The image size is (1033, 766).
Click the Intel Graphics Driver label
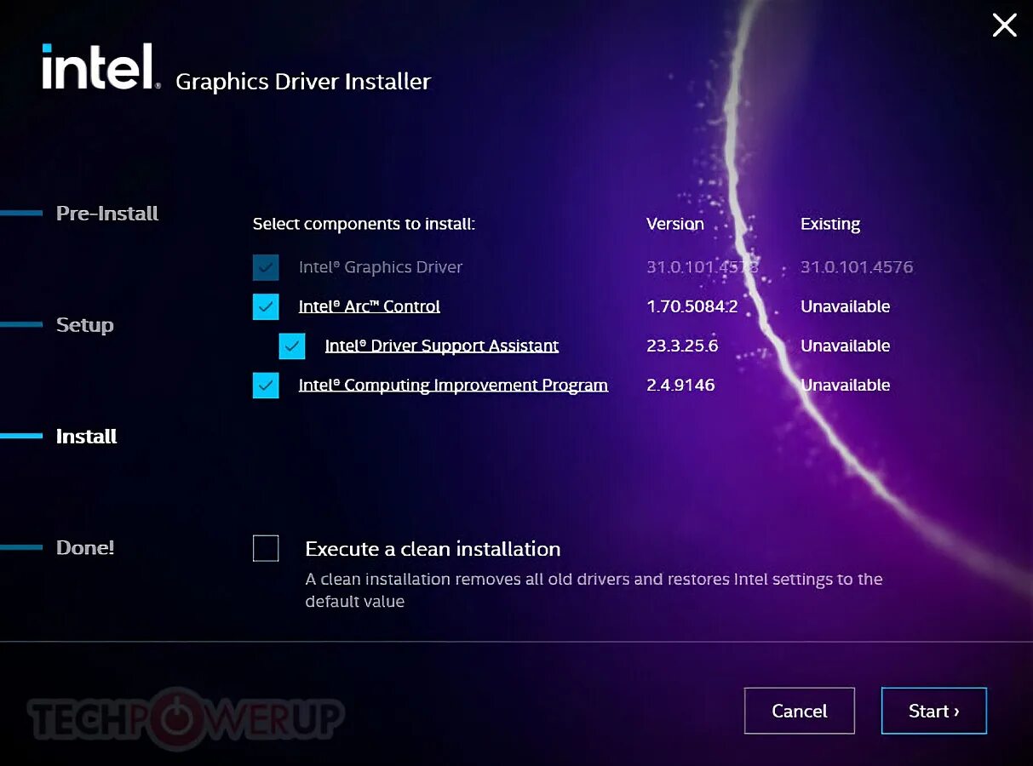pos(381,267)
